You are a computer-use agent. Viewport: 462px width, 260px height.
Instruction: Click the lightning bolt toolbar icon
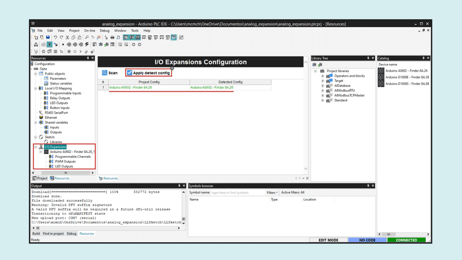click(x=87, y=45)
